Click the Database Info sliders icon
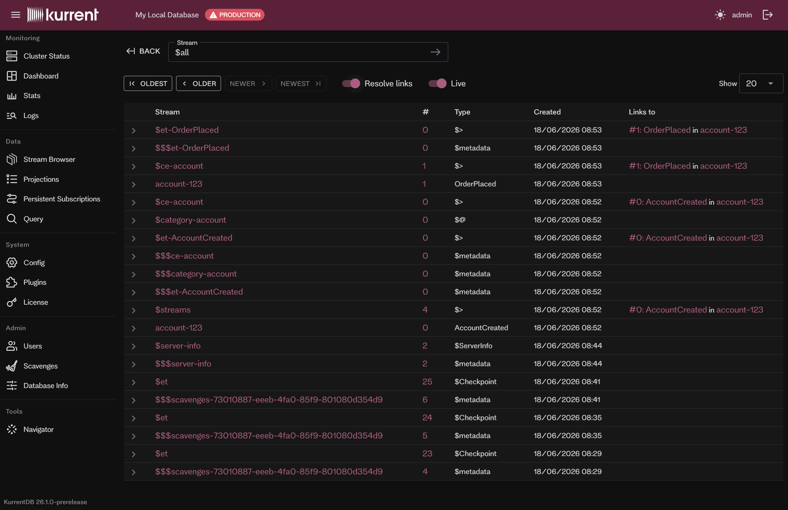 click(x=11, y=386)
